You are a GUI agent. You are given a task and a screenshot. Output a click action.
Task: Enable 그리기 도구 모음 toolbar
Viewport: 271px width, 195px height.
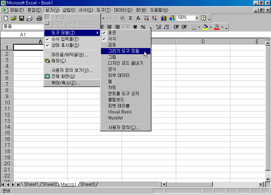(126, 51)
